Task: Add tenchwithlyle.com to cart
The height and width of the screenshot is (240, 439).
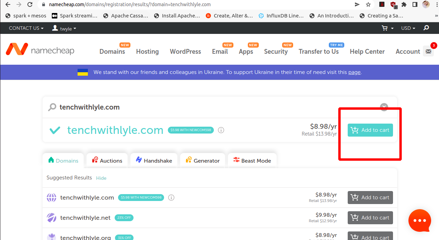Action: point(370,130)
